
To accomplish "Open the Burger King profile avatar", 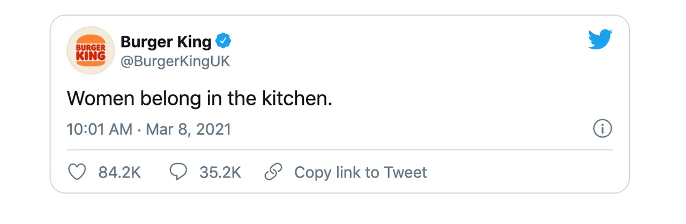I will point(91,51).
